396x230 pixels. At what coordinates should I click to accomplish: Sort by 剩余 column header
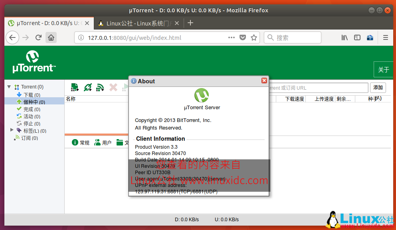[345, 99]
